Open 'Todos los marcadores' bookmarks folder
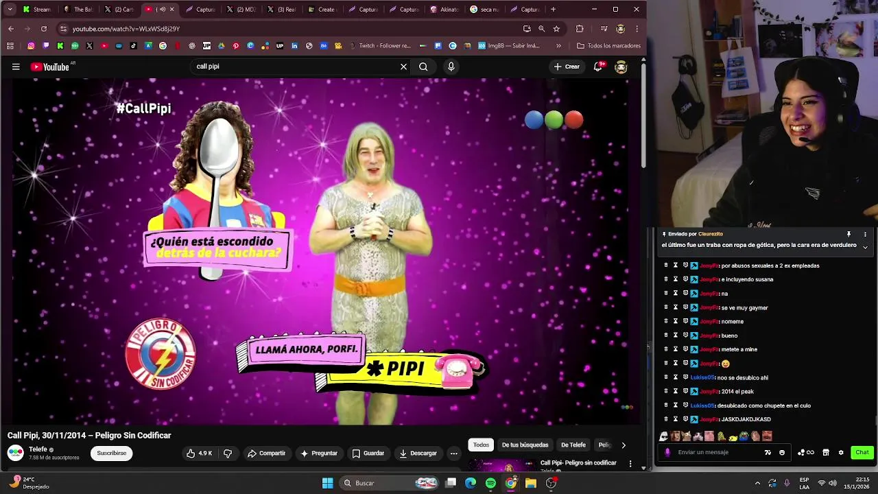 coord(608,46)
